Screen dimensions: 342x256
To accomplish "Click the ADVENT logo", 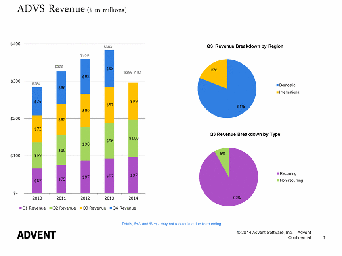I will coord(37,235).
